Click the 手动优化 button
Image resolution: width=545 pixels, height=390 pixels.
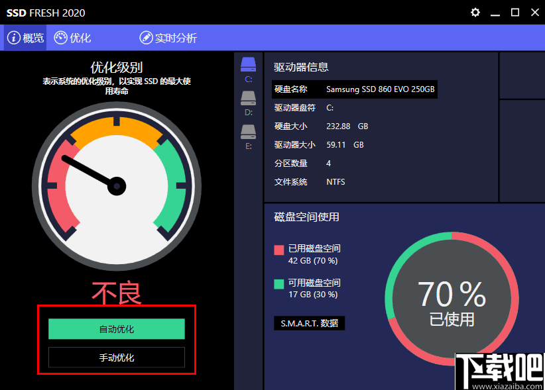pos(117,357)
